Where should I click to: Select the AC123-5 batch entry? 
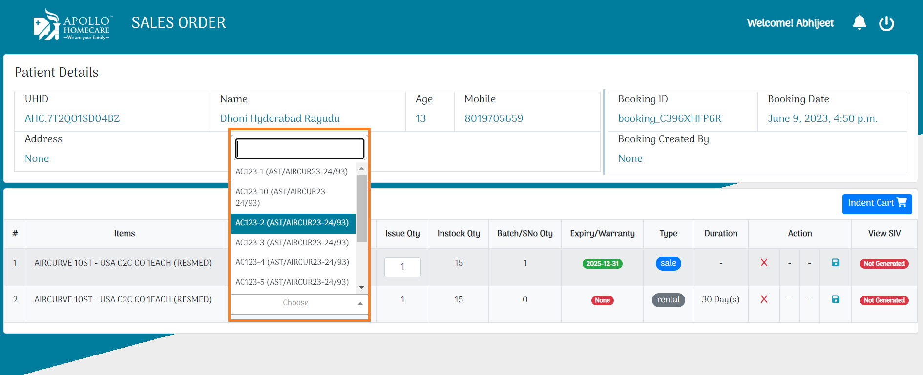pyautogui.click(x=292, y=282)
